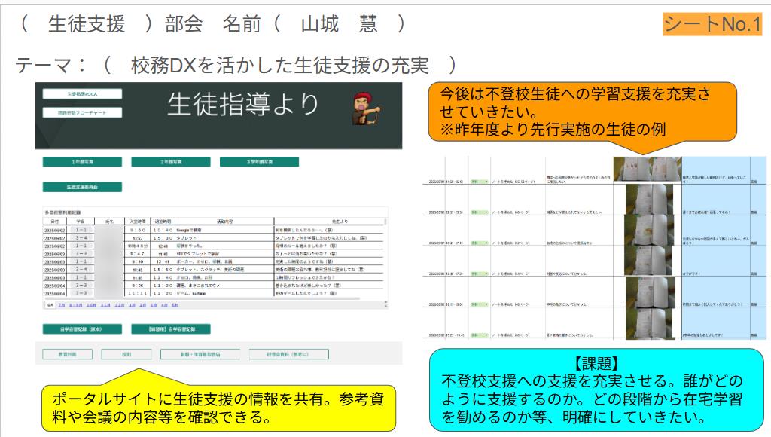Screen dimensions: 771x437
Task: Switch to the 7月 sheet tab
Action: pos(62,306)
